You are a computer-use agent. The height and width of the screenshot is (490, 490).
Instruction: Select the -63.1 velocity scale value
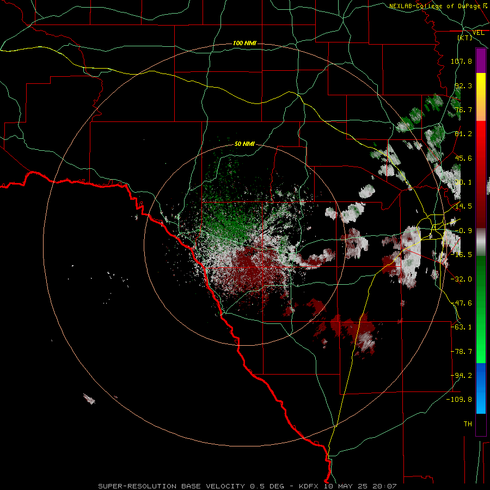point(461,327)
